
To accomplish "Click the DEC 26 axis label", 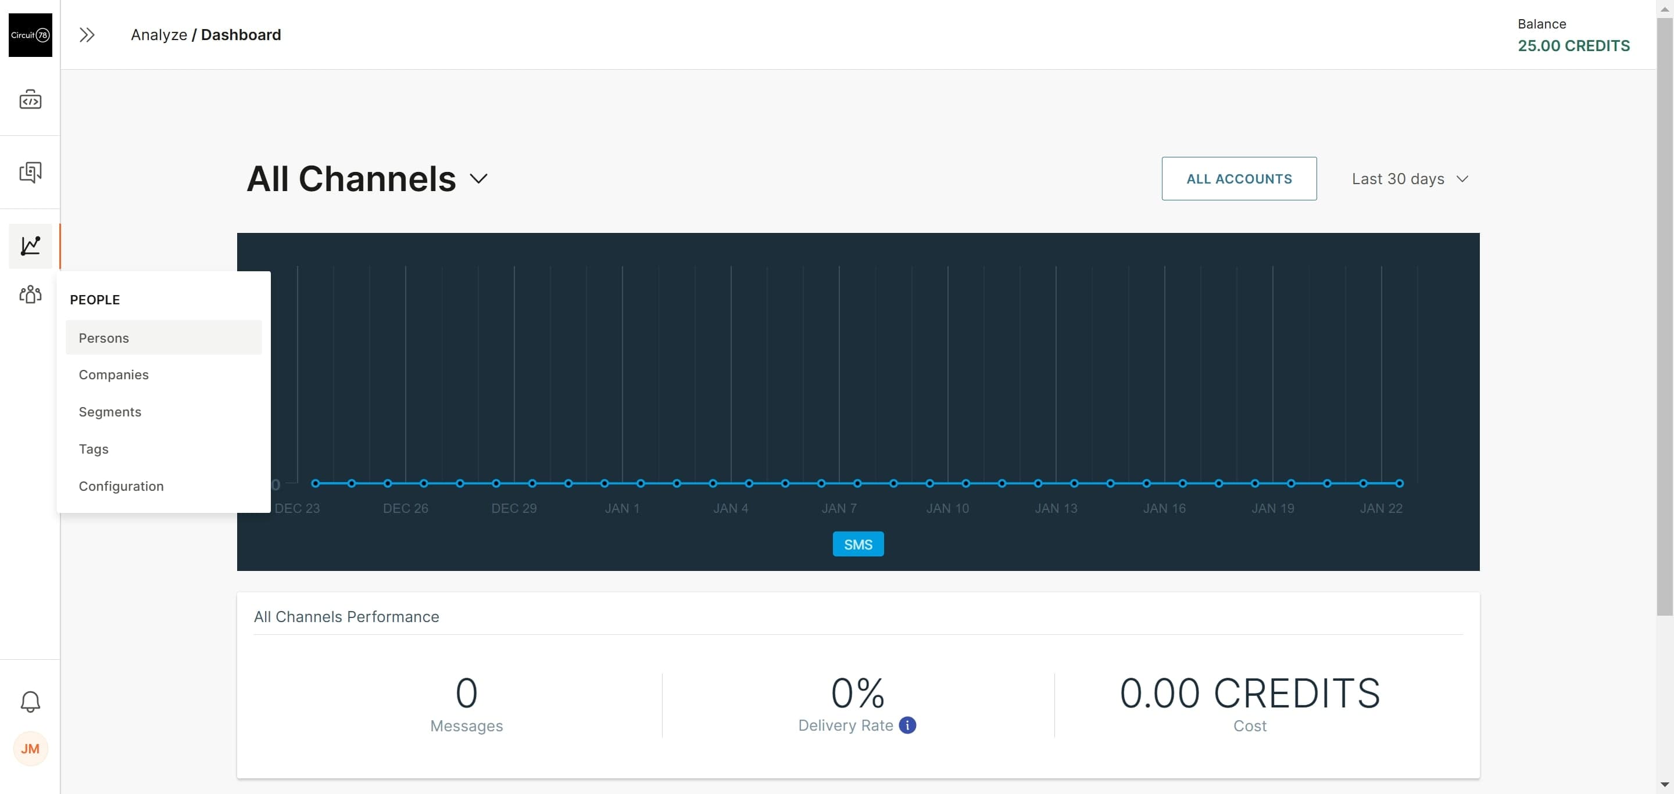I will coord(406,508).
